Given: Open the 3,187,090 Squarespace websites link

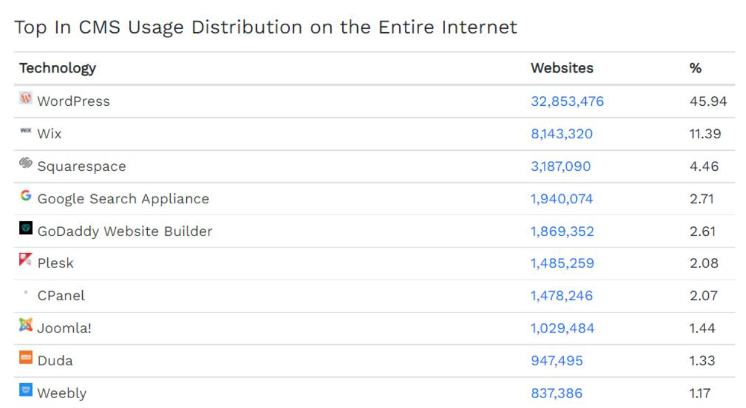Looking at the screenshot, I should (560, 166).
